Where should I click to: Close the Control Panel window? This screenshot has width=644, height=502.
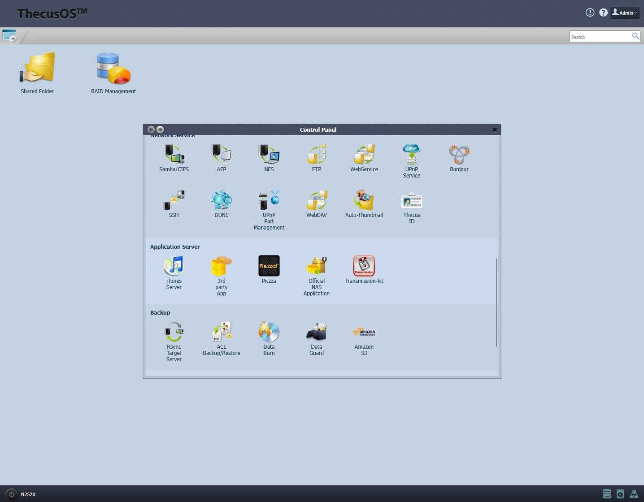point(495,130)
